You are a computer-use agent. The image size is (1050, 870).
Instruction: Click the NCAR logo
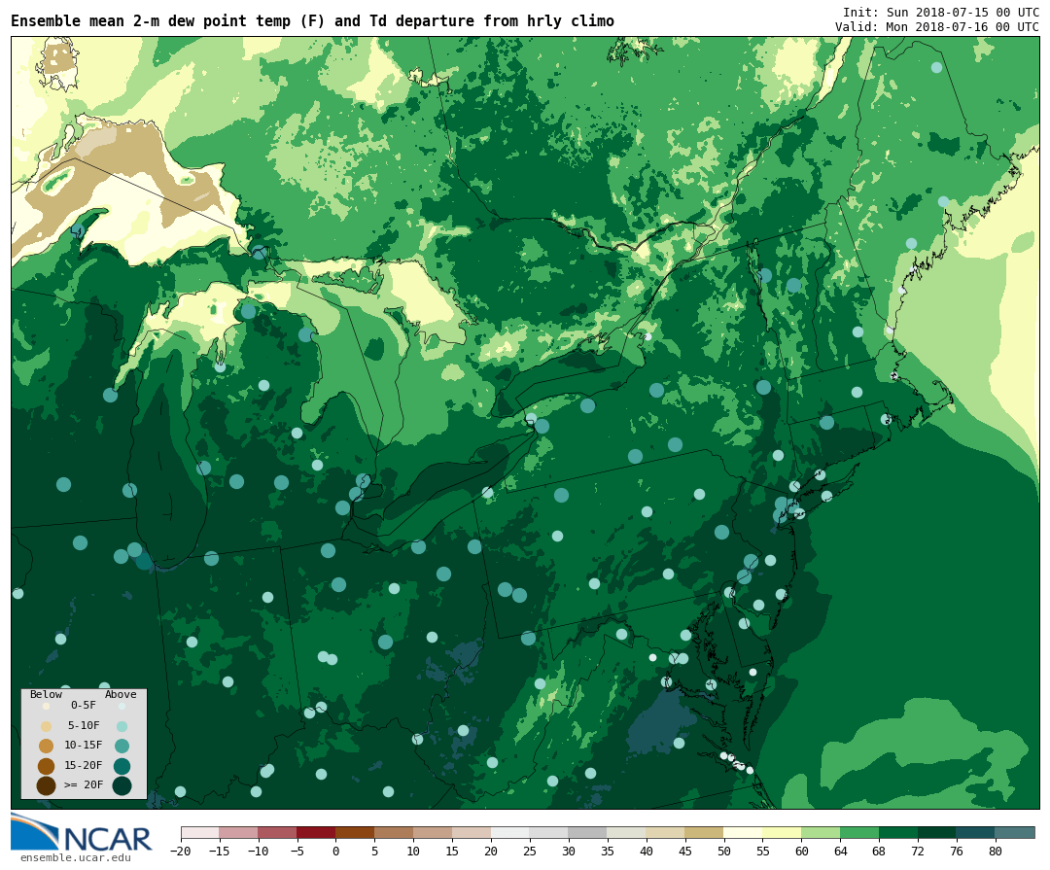pyautogui.click(x=81, y=833)
